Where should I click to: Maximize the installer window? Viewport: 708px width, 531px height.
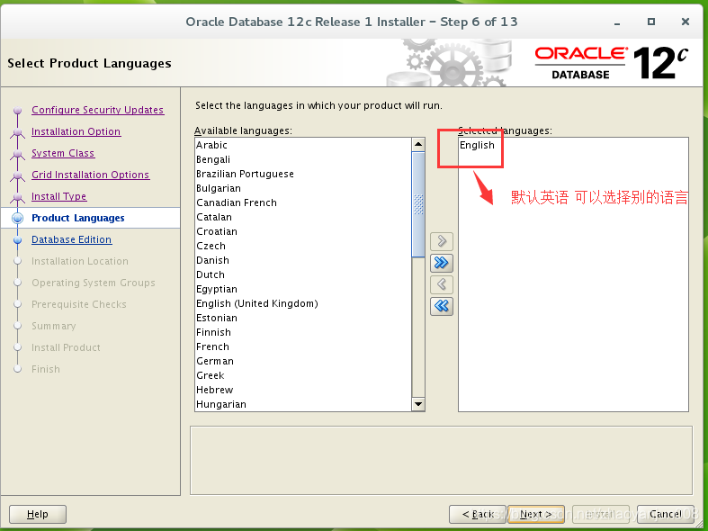pos(651,22)
